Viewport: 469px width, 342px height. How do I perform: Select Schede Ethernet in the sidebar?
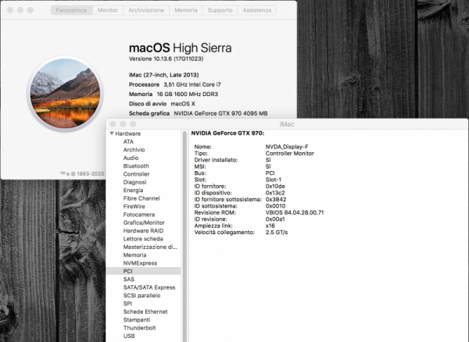(145, 312)
